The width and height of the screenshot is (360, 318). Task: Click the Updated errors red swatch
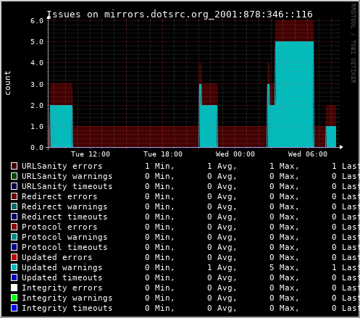pos(14,257)
